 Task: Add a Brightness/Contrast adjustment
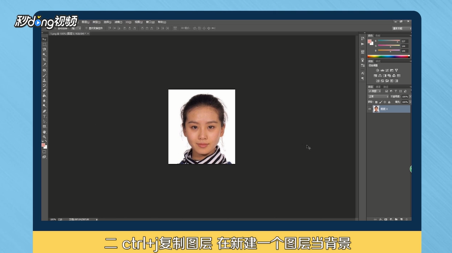tap(378, 70)
